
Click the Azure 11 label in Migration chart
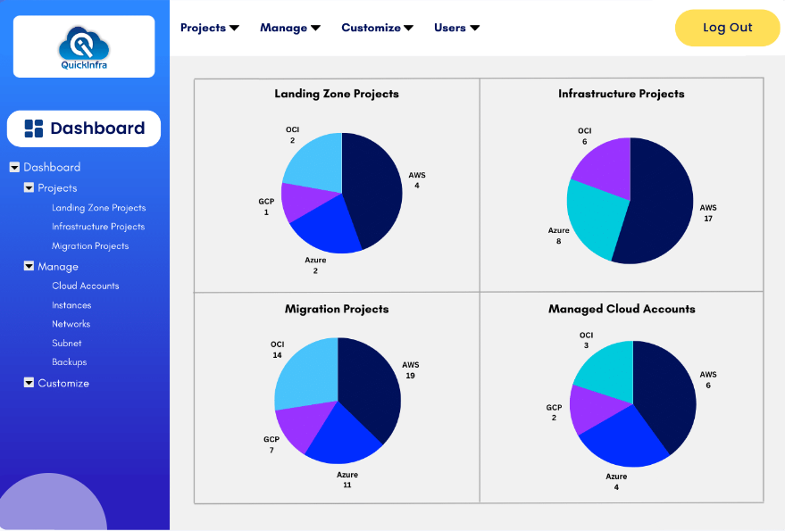[347, 479]
